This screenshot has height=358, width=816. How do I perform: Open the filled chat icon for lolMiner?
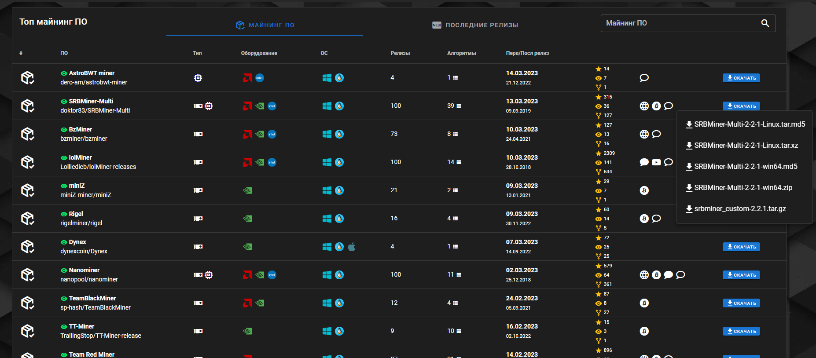[644, 162]
